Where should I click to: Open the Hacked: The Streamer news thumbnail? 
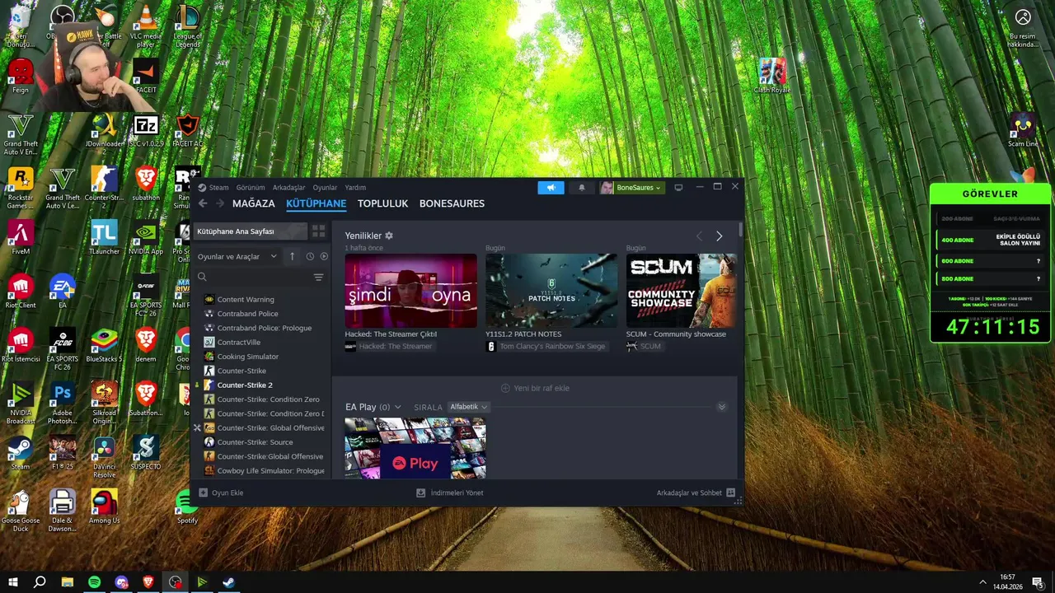[410, 291]
